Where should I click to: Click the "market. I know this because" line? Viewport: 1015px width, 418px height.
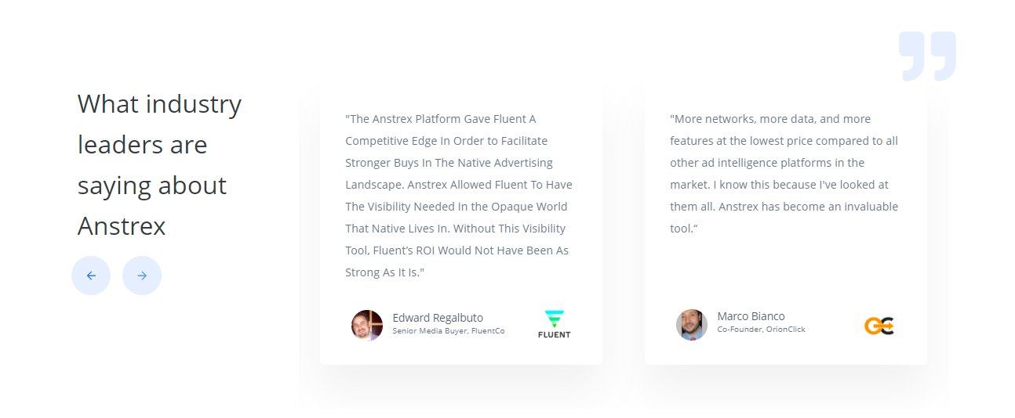pyautogui.click(x=779, y=185)
